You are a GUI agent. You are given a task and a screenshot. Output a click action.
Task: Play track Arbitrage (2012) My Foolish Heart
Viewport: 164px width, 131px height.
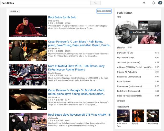tap(138, 67)
